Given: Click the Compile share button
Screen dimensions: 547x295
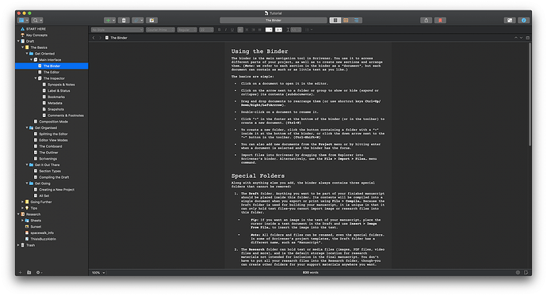Looking at the screenshot, I should click(x=426, y=21).
